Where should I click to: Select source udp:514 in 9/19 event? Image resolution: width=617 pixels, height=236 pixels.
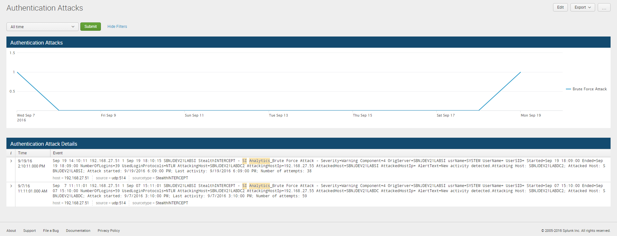point(119,178)
